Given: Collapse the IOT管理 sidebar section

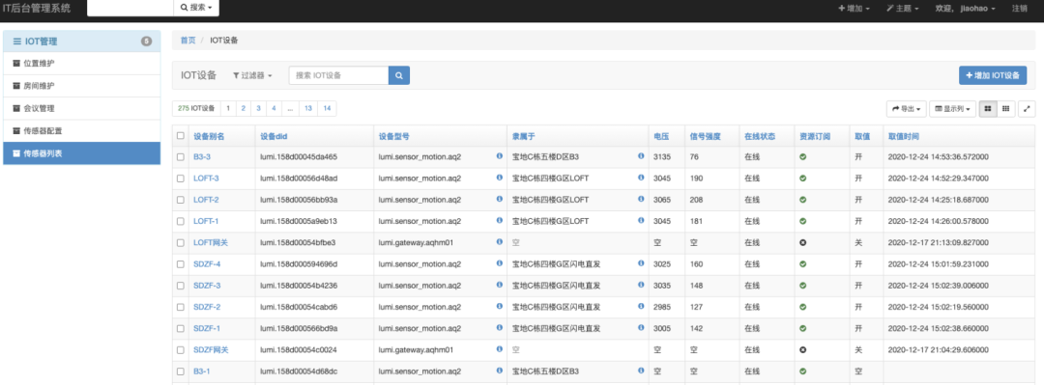Looking at the screenshot, I should click(81, 41).
